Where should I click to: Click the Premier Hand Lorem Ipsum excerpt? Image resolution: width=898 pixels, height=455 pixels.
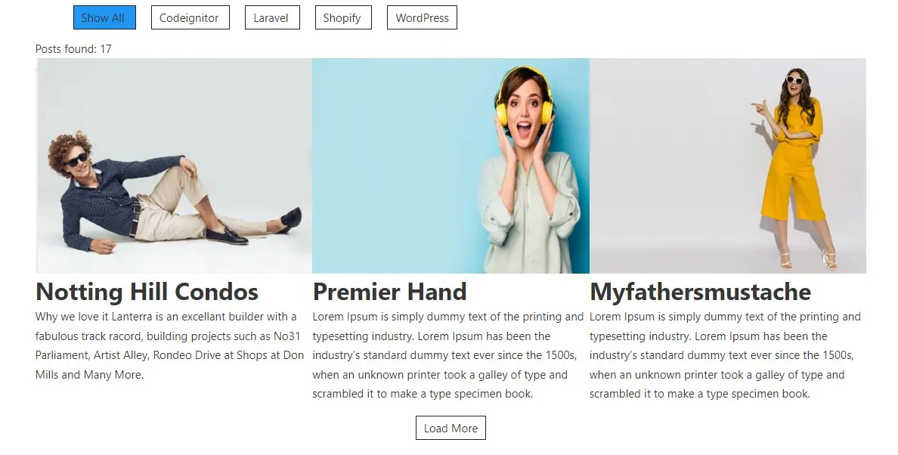447,355
